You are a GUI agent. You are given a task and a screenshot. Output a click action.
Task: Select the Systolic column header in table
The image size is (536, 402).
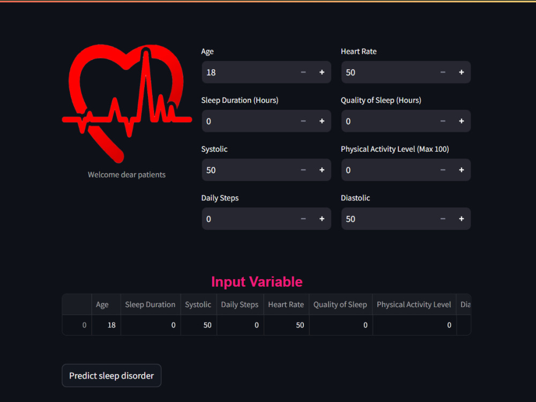pyautogui.click(x=198, y=304)
